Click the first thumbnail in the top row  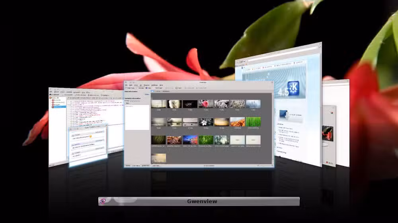pyautogui.click(x=158, y=104)
